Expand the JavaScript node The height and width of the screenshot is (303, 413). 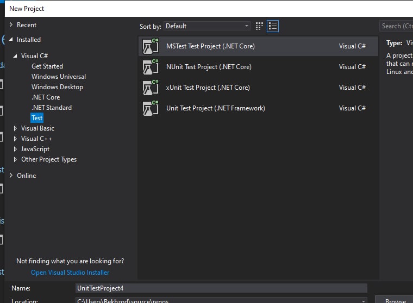tap(15, 149)
